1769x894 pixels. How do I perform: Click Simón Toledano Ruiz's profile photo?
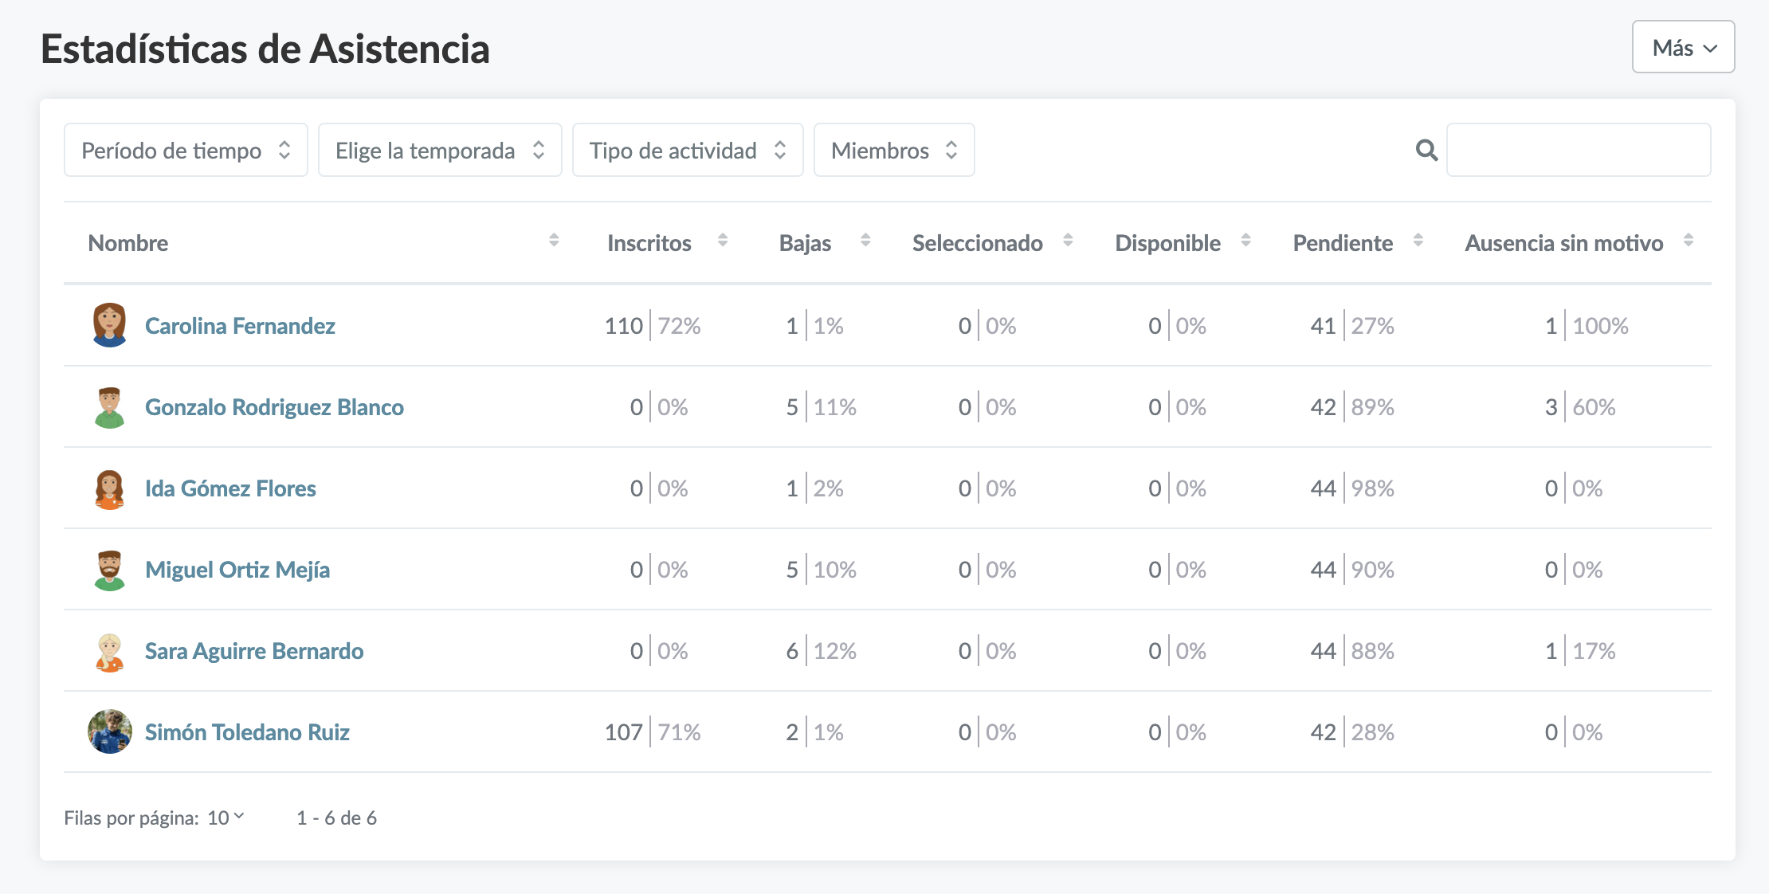coord(109,731)
